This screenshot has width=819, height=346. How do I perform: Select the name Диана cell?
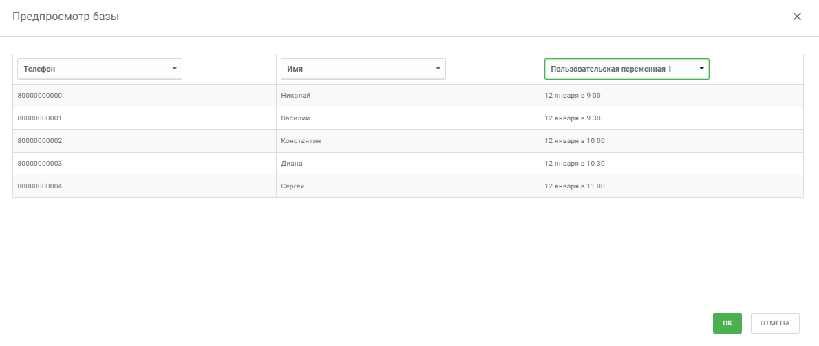click(292, 164)
